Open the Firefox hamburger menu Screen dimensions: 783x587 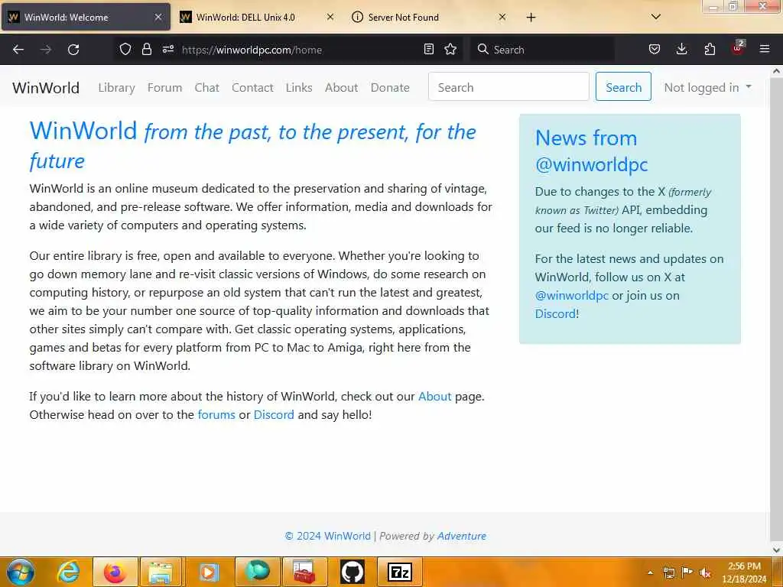pos(765,49)
